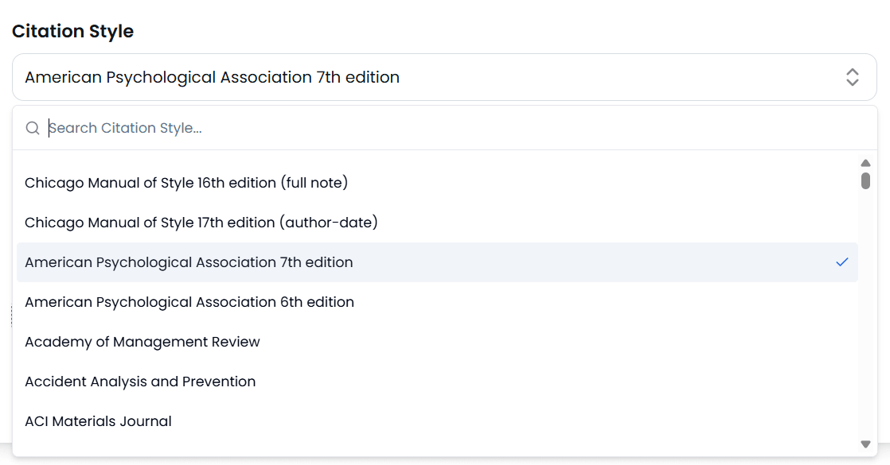Select American Psychological Association 7th edition option
Image resolution: width=890 pixels, height=465 pixels.
(x=189, y=262)
